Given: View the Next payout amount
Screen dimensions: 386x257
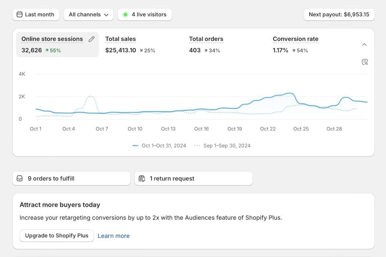Looking at the screenshot, I should pyautogui.click(x=339, y=15).
